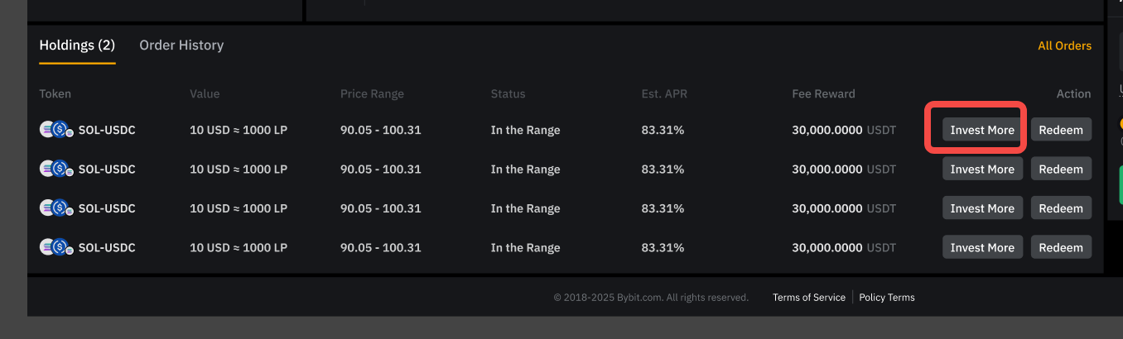Click the Fee Reward column header
Image resolution: width=1123 pixels, height=339 pixels.
pyautogui.click(x=823, y=94)
